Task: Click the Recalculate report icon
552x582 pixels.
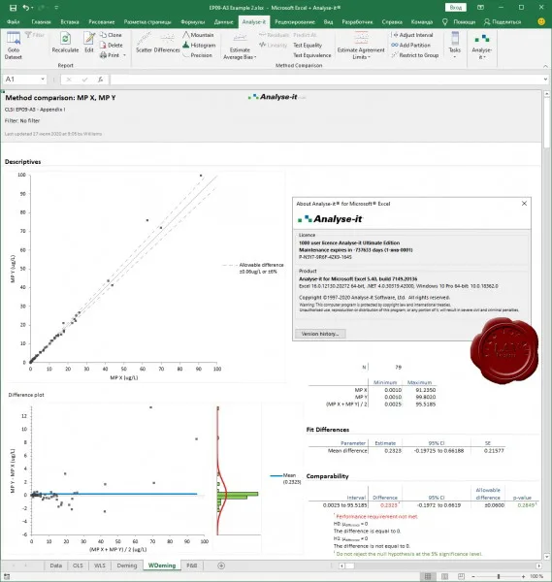Action: tap(65, 43)
